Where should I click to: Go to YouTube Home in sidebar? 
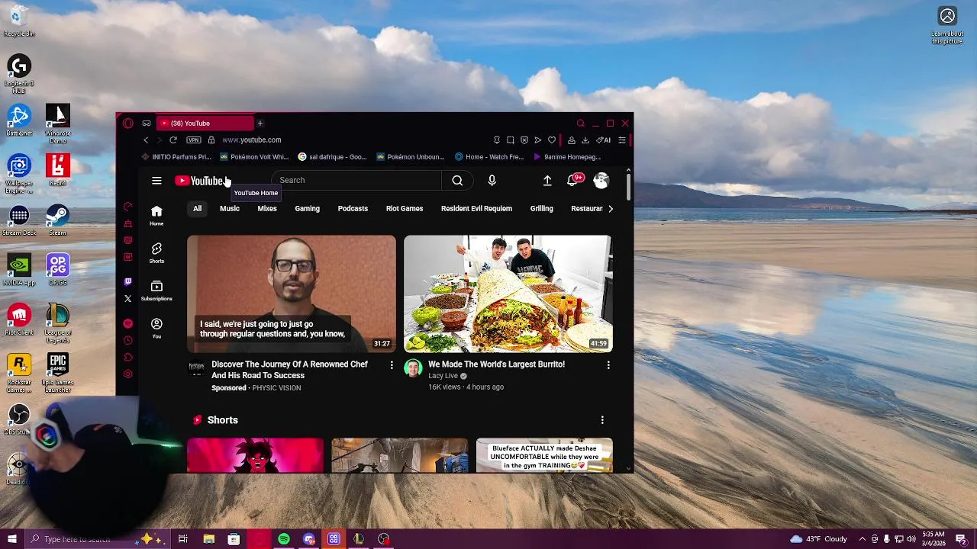tap(156, 215)
